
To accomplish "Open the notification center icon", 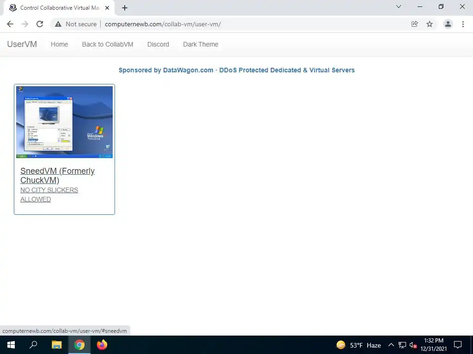I will [458, 345].
